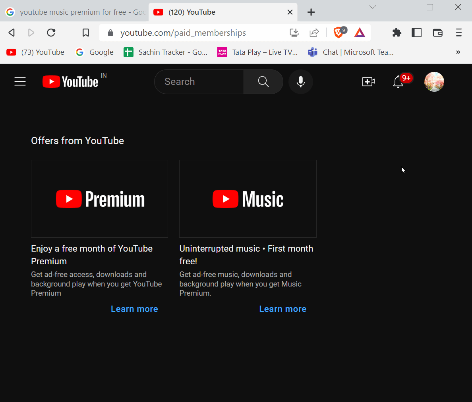Open account menu via profile avatar
This screenshot has height=402, width=472.
434,81
